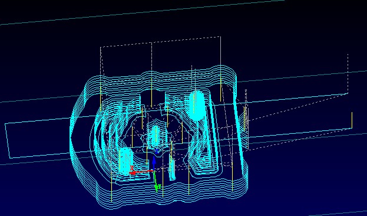This screenshot has height=216, width=367.
Task: Select the far-right dashed vertical rapid line
Action: [348, 73]
